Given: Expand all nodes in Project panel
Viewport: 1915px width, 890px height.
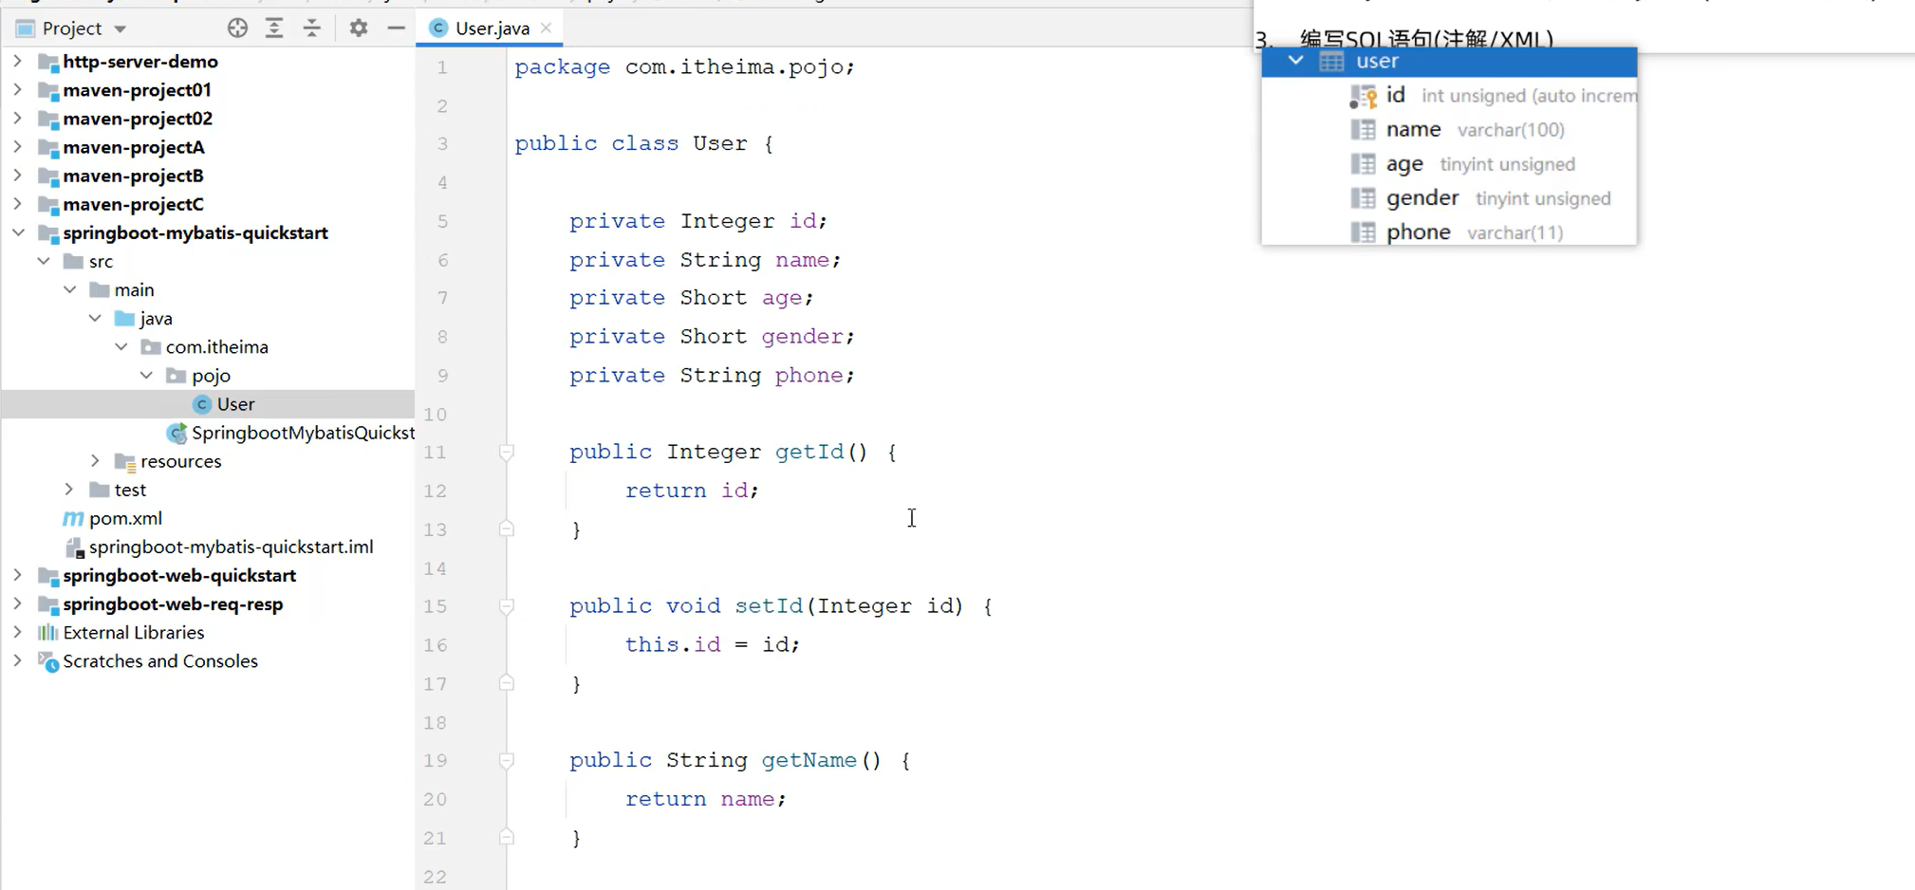Looking at the screenshot, I should click(x=275, y=28).
